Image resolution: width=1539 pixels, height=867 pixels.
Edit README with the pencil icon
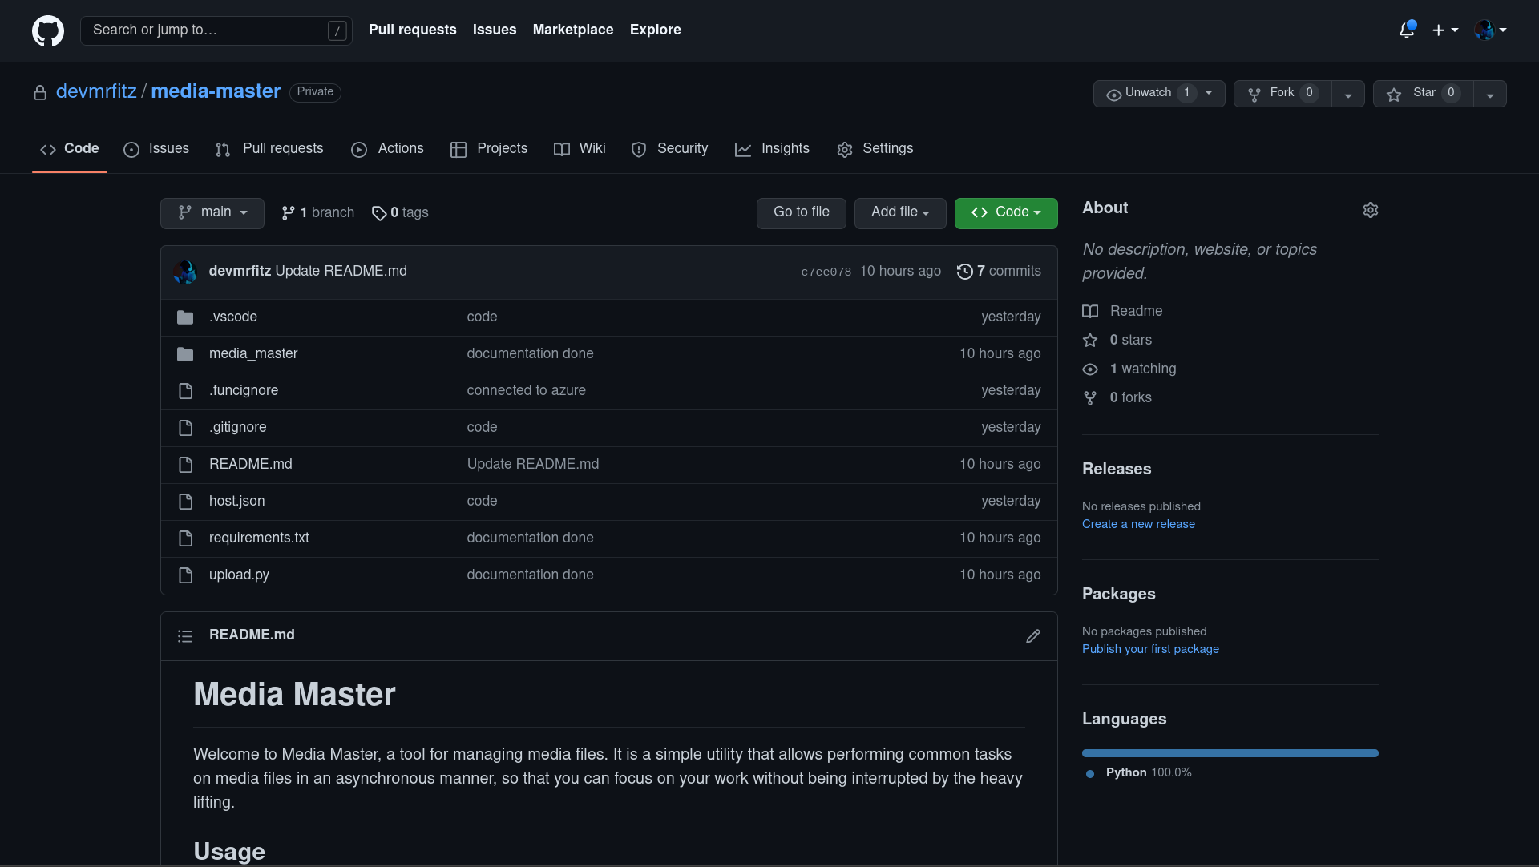point(1032,635)
